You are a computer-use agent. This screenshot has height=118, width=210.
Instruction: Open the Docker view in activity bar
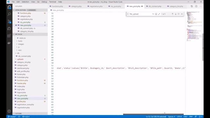(x=9, y=43)
